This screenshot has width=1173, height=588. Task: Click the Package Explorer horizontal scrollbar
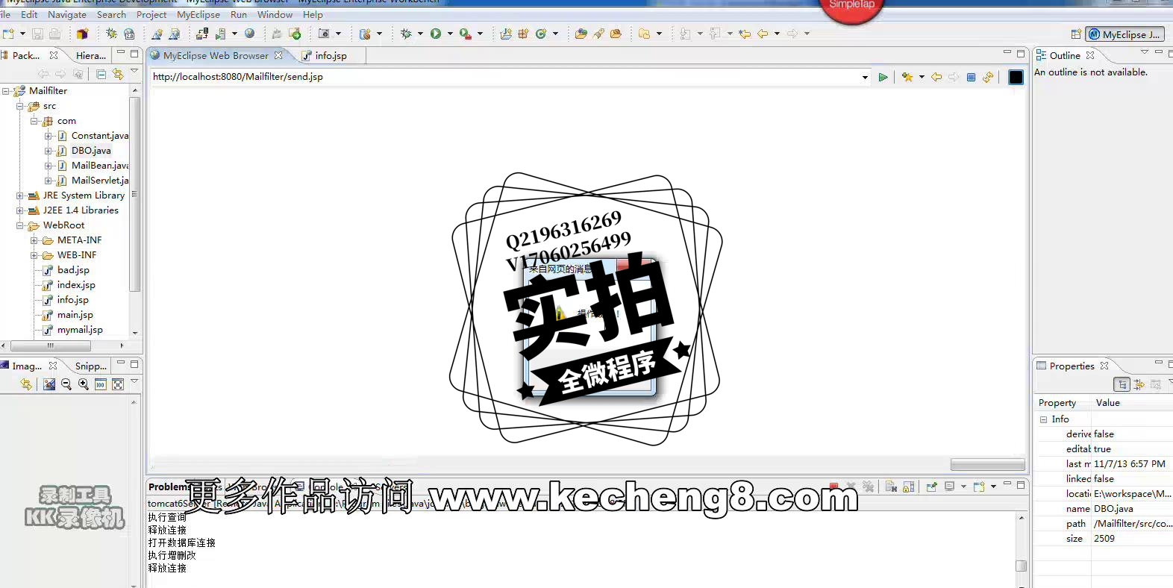tap(51, 346)
